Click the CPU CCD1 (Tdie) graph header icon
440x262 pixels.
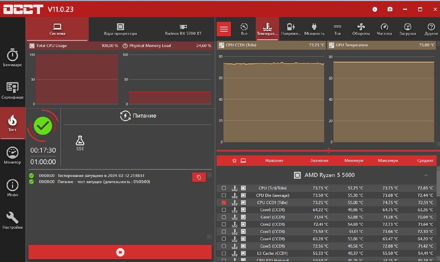(x=221, y=45)
